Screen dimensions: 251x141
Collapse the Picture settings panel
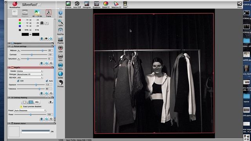[9, 46]
